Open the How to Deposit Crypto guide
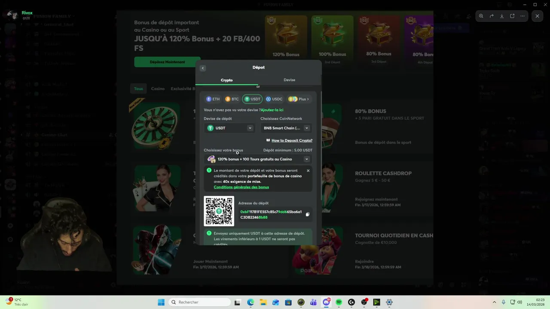Viewport: 550px width, 309px height. click(289, 140)
